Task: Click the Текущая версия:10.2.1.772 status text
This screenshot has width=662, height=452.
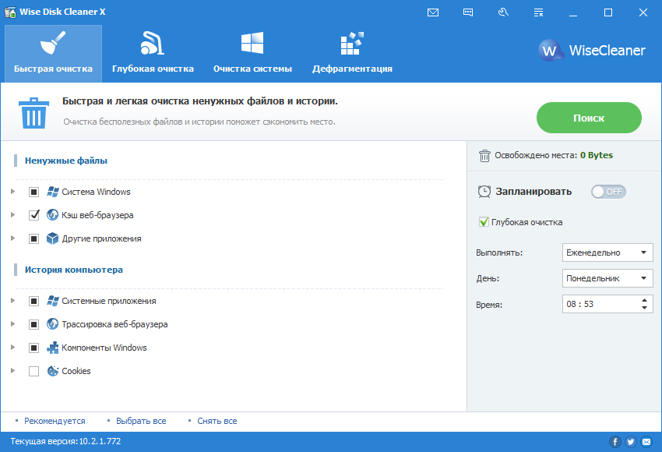Action: [x=65, y=441]
